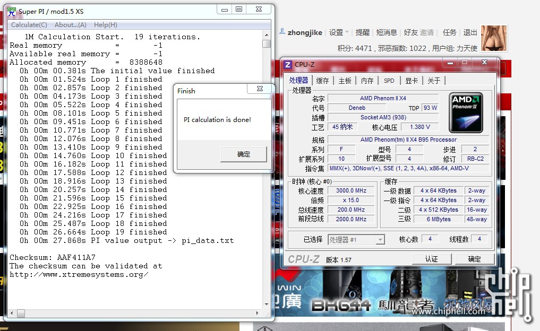Image resolution: width=540 pixels, height=331 pixels.
Task: Maximize the Super PI window
Action: click(x=238, y=10)
